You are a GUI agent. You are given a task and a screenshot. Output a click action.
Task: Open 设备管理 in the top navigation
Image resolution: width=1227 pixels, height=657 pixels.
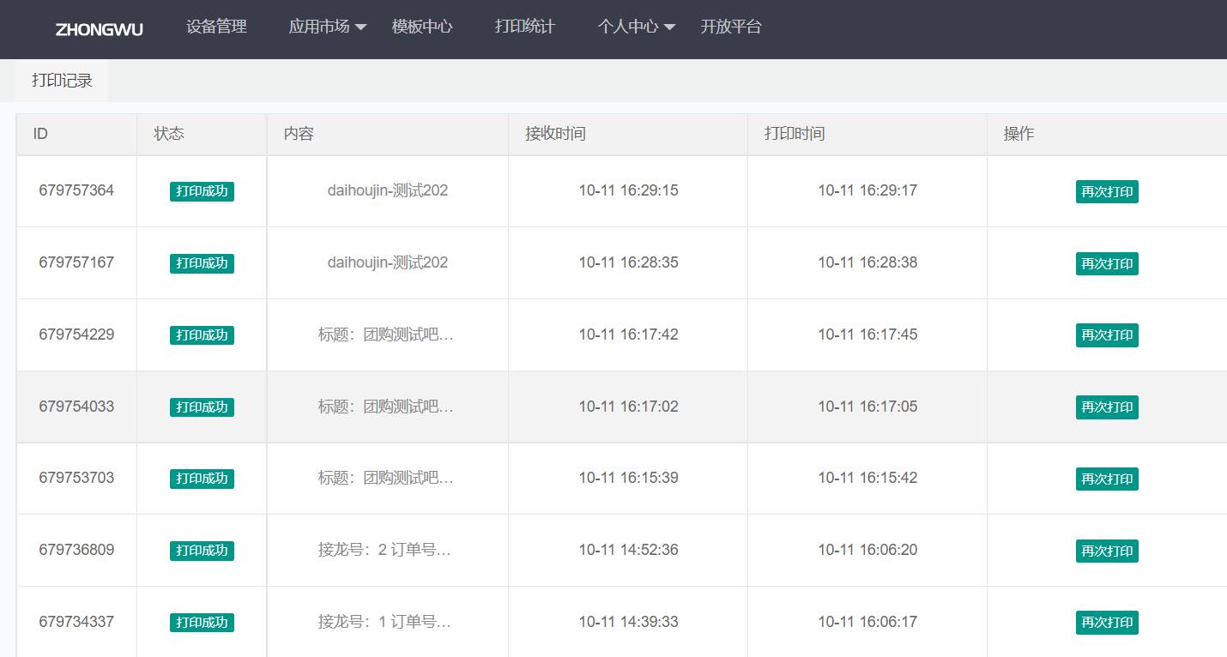[x=216, y=27]
